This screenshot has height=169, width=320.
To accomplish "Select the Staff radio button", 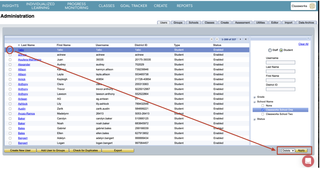I will point(270,50).
